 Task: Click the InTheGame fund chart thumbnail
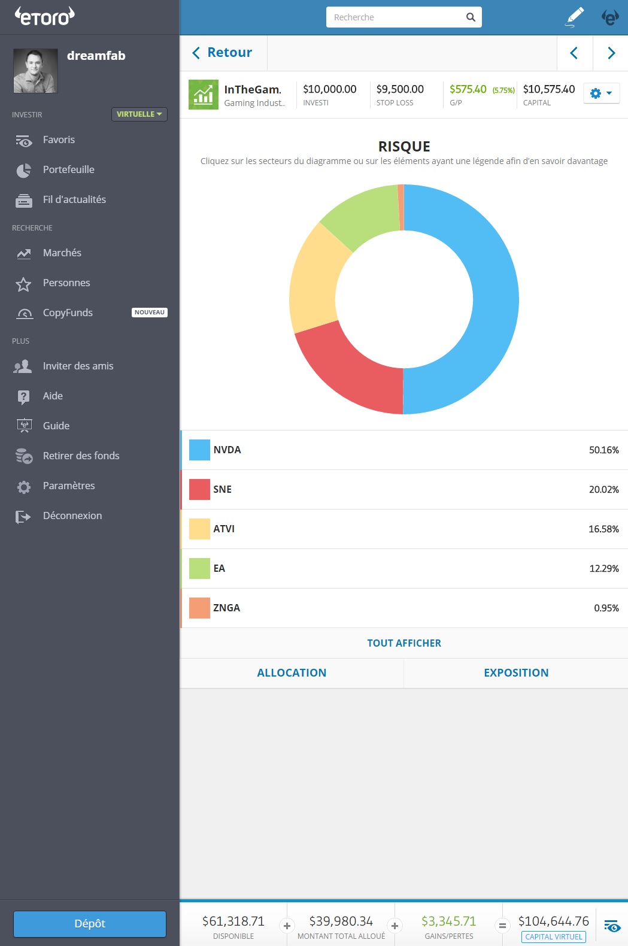tap(204, 95)
